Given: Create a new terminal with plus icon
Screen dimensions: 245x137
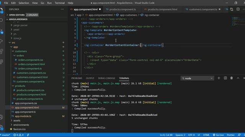Looking at the screenshot, I should click(x=219, y=78).
